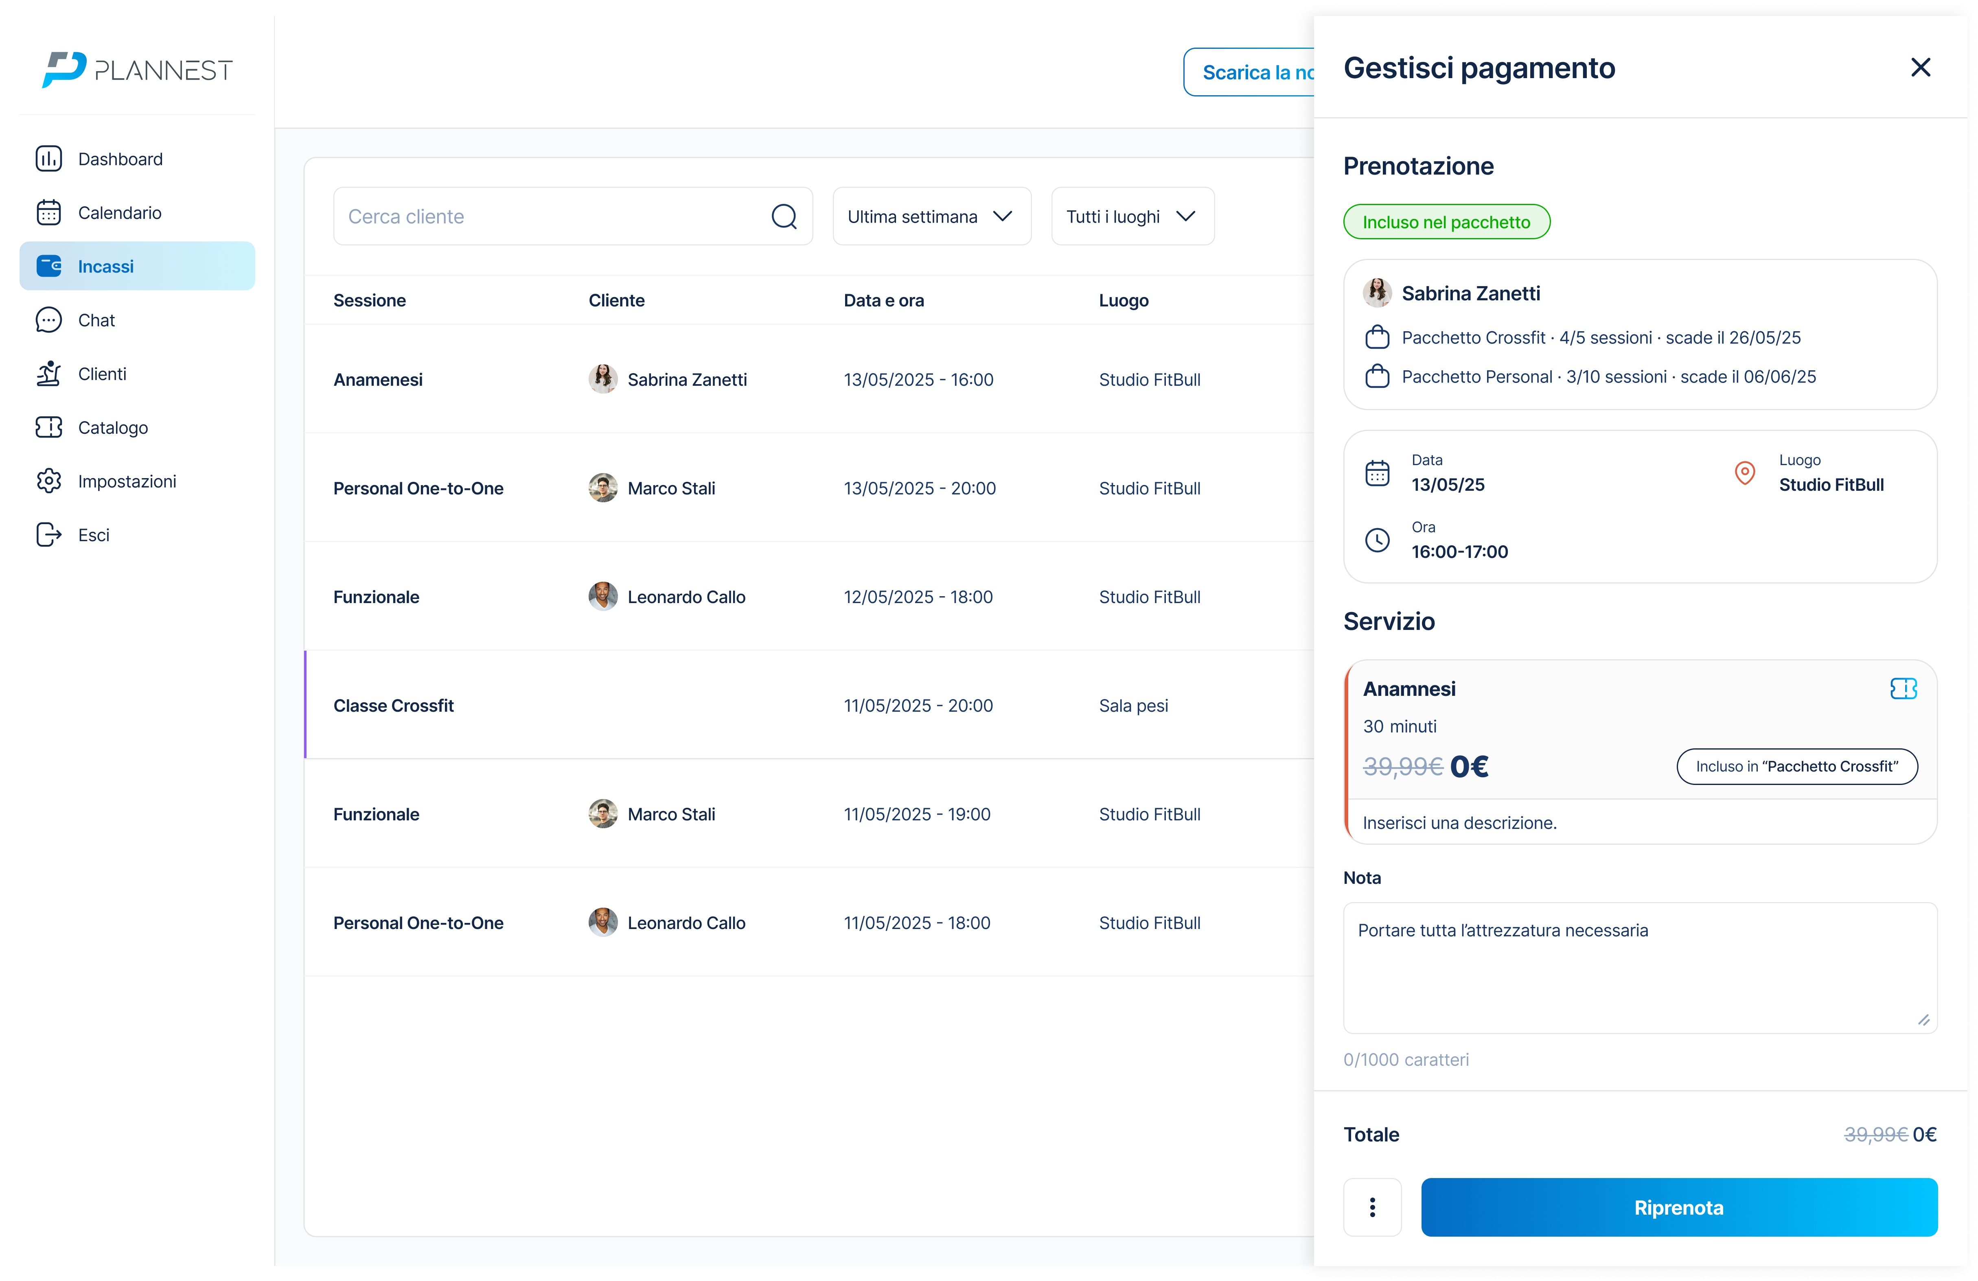Focus the Cerca cliente search field
Viewport: 1978px width, 1281px height.
coord(548,217)
